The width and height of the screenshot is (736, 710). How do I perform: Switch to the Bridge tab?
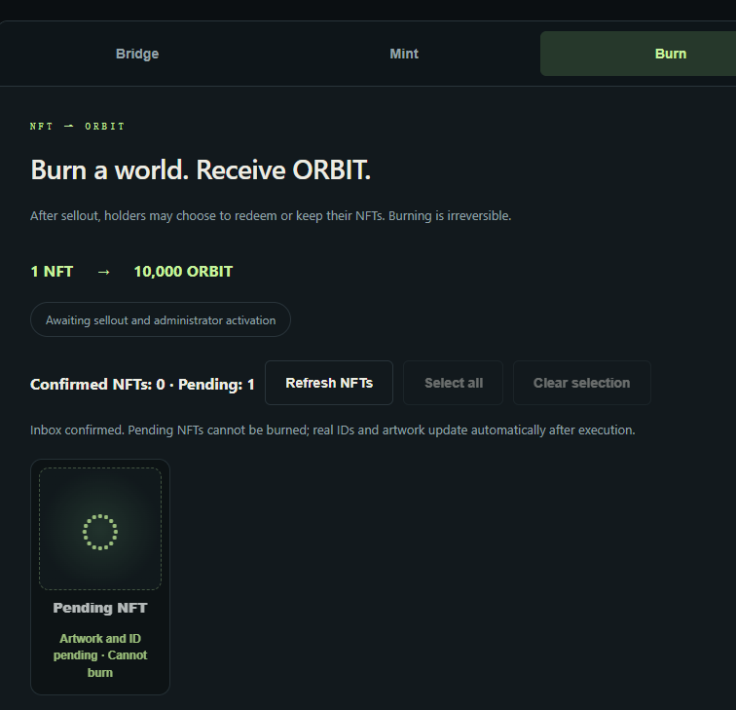point(137,54)
